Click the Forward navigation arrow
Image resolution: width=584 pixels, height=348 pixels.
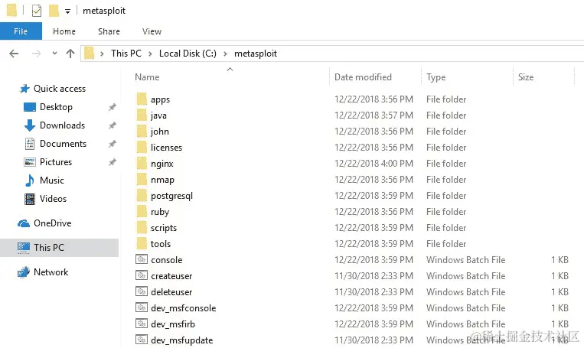click(36, 54)
